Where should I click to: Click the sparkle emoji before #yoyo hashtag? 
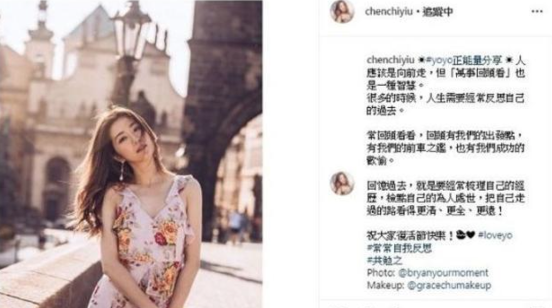coord(421,60)
